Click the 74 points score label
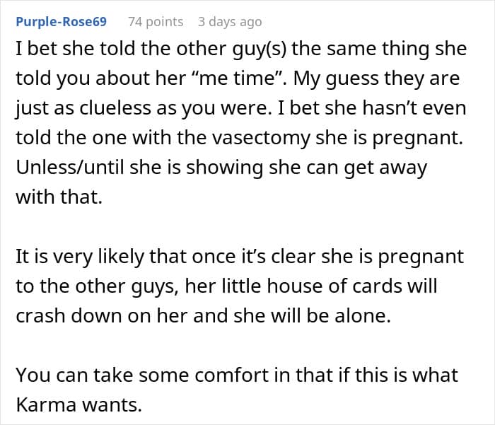Screen dimensions: 495x425 pos(156,22)
